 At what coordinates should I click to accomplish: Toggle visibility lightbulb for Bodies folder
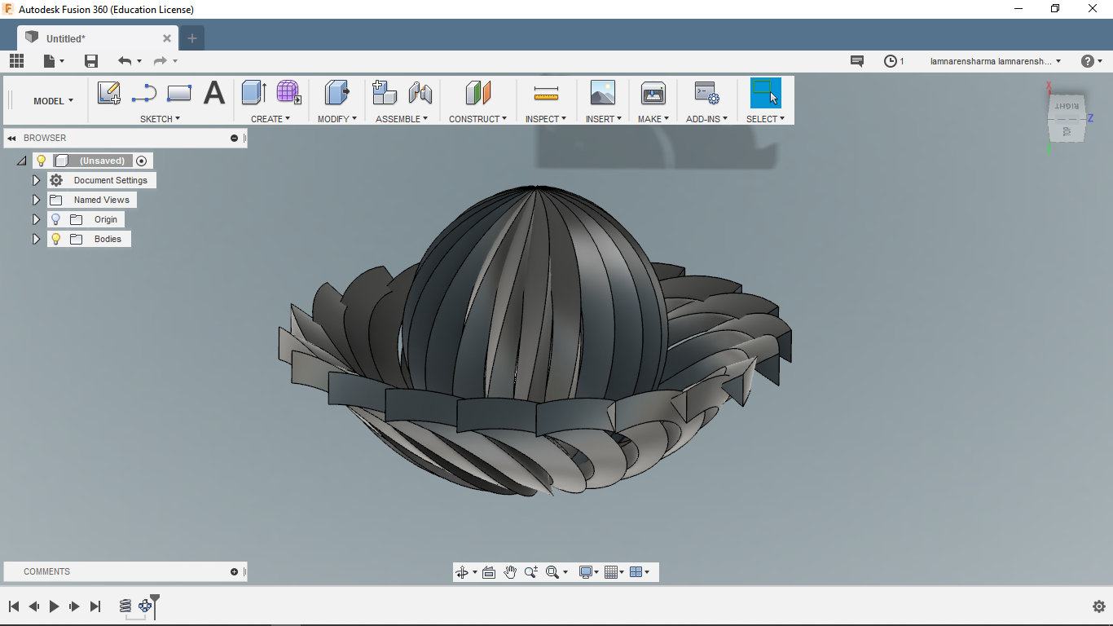(55, 239)
